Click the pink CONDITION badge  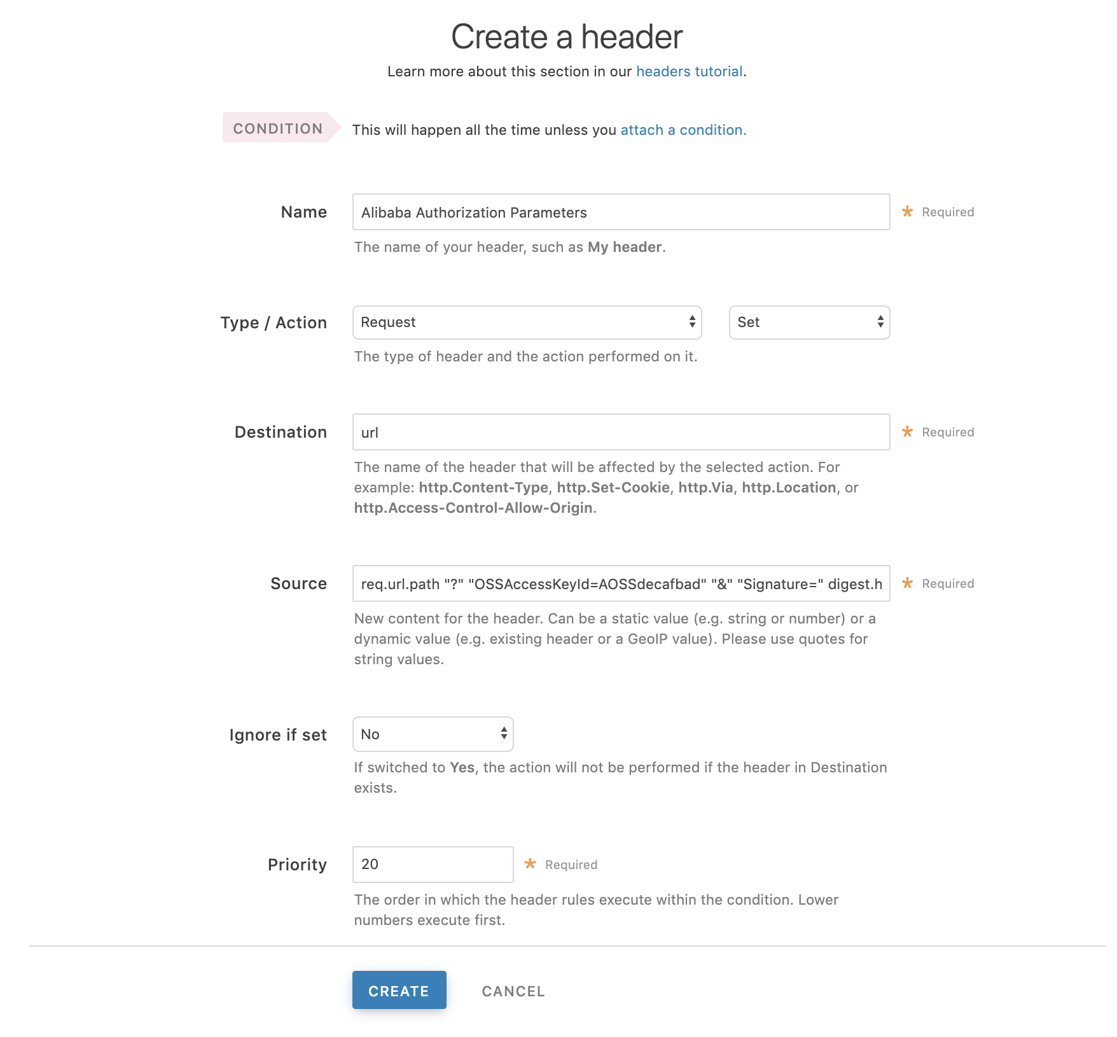(x=277, y=129)
